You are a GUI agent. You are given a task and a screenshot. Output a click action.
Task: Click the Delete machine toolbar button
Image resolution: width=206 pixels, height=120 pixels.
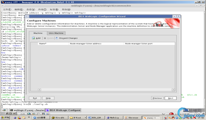49,38
